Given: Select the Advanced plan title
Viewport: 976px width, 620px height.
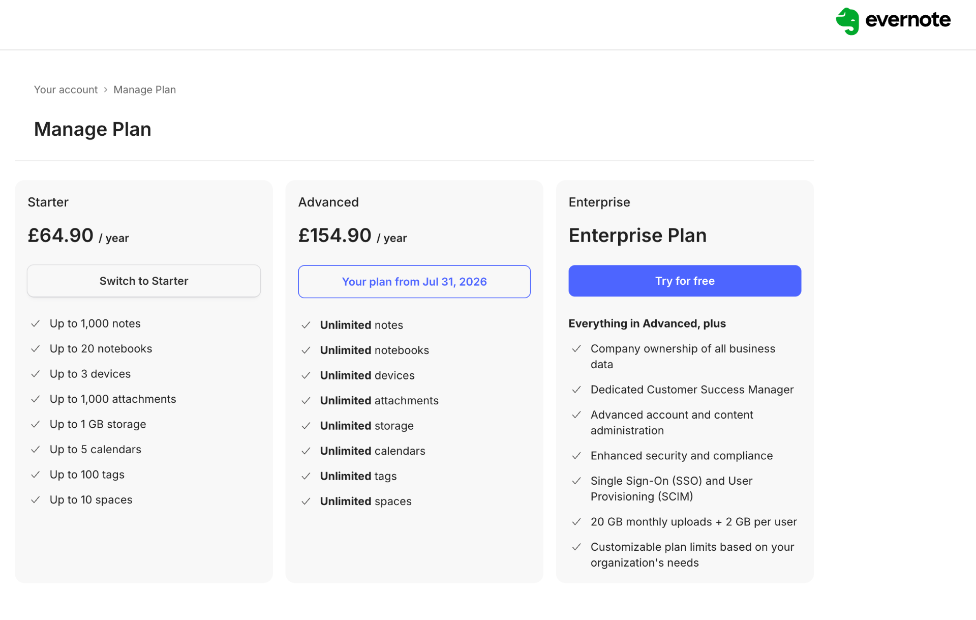Looking at the screenshot, I should 328,202.
